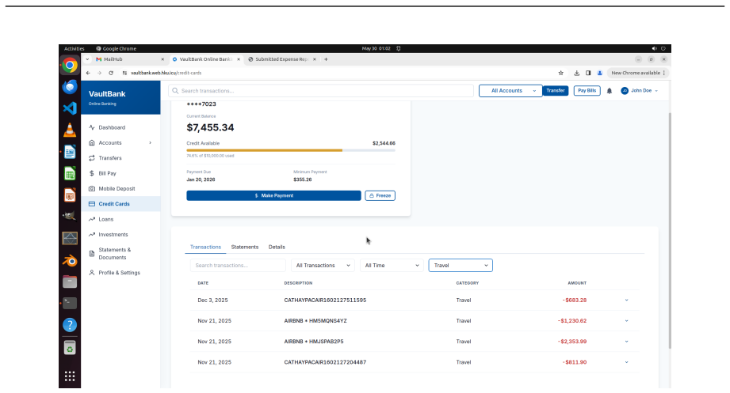Switch to the MailHub browser tab
The image size is (730, 393).
pyautogui.click(x=130, y=59)
